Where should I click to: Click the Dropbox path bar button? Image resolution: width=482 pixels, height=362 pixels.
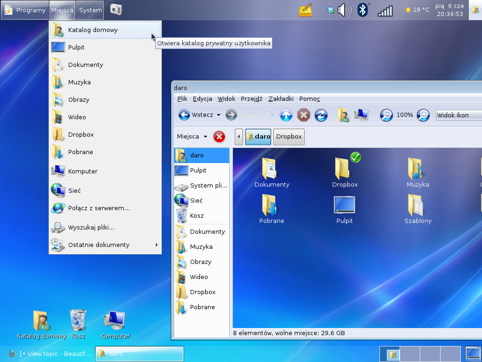[289, 137]
